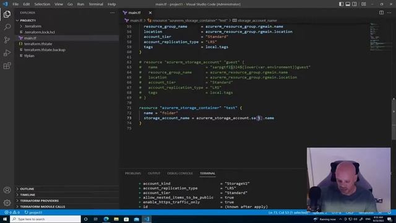Open Mail app from taskbar
The width and height of the screenshot is (396, 223).
point(136,219)
